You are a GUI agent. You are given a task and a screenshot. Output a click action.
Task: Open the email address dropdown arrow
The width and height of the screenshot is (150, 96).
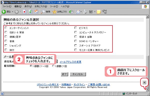57,61
